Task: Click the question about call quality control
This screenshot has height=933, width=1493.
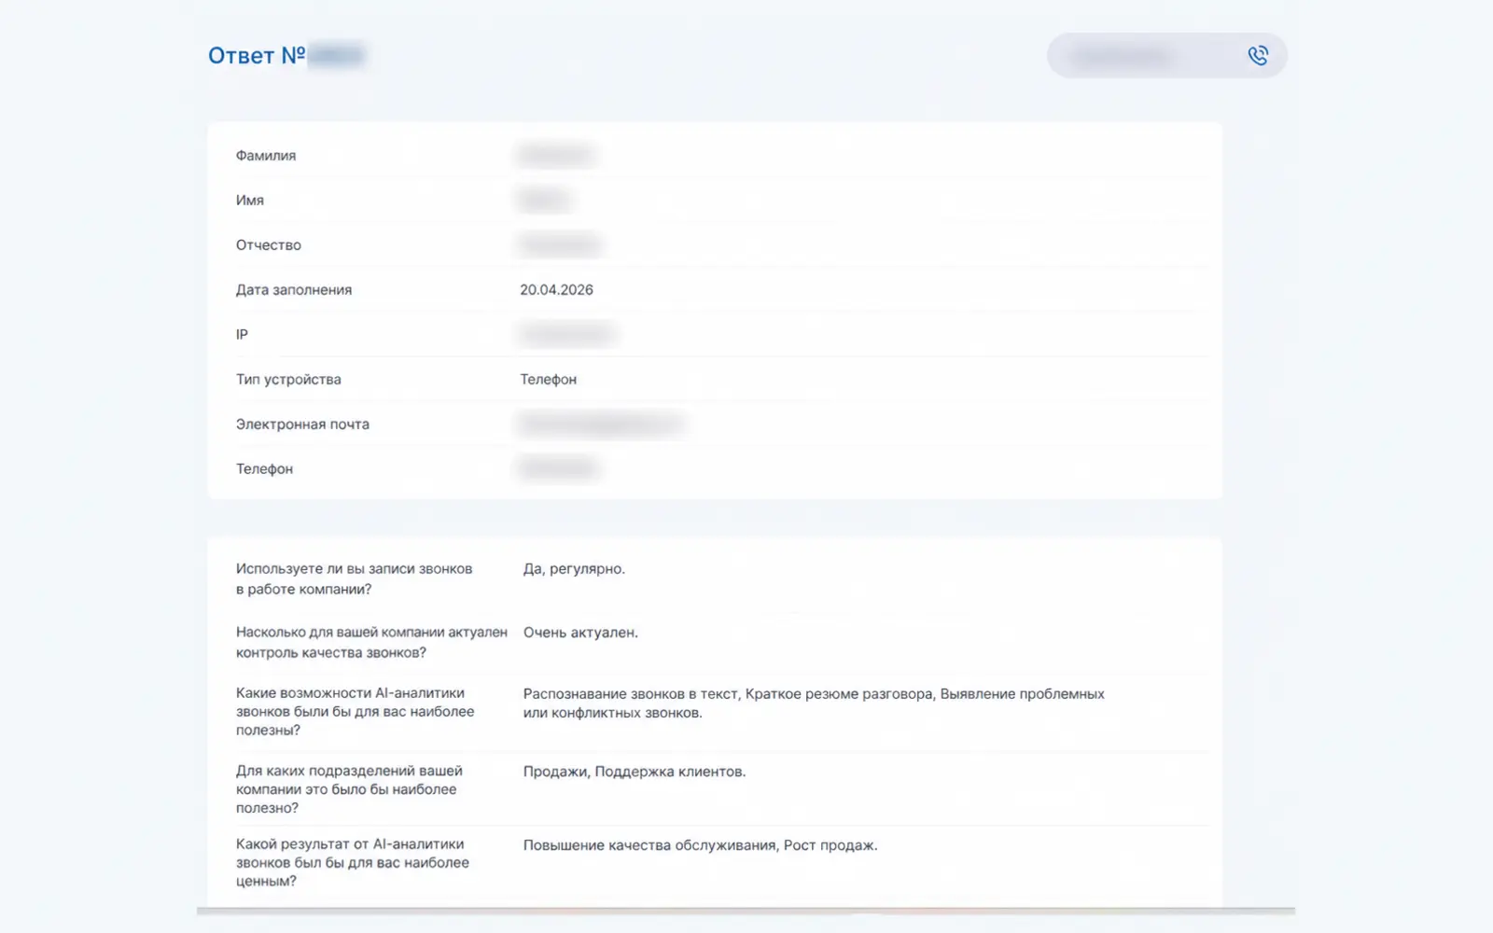Action: coord(371,643)
